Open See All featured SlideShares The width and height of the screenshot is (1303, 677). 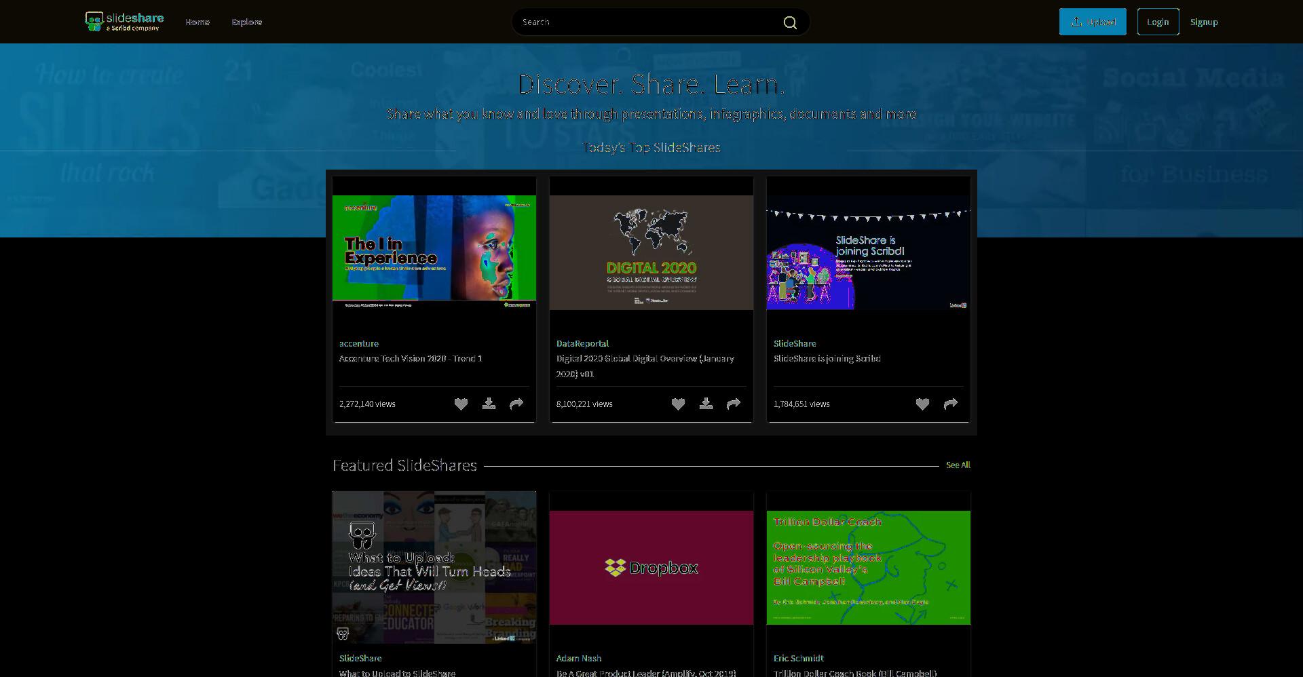pyautogui.click(x=958, y=465)
